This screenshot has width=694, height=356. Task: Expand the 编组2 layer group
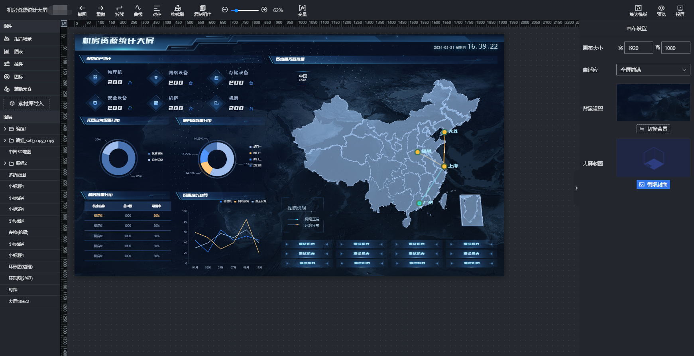point(5,163)
